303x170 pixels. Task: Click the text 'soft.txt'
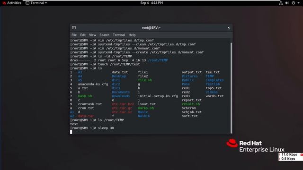click(190, 116)
